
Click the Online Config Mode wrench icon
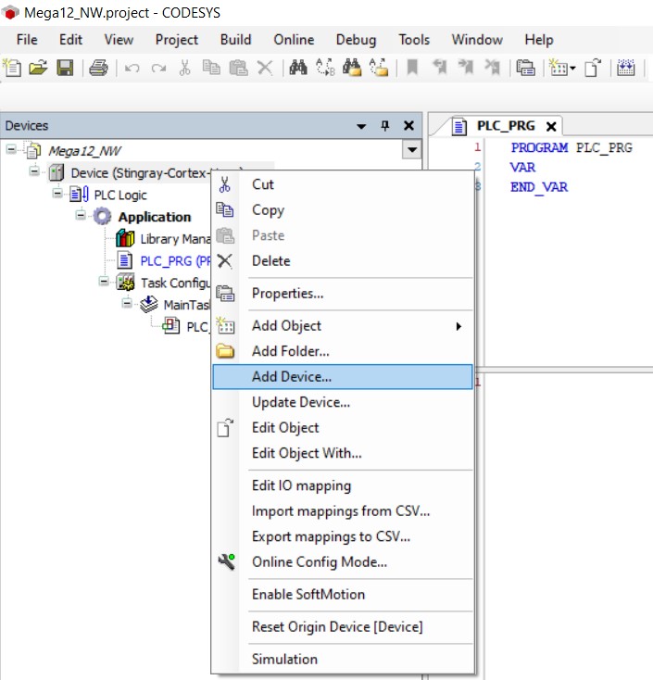click(226, 561)
